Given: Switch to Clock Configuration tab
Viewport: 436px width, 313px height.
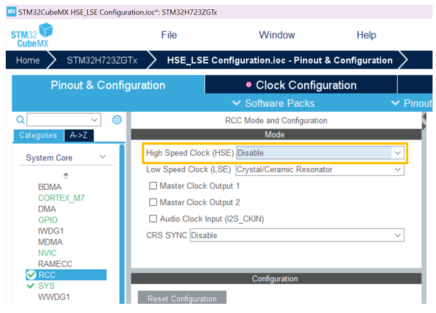Looking at the screenshot, I should coord(301,85).
